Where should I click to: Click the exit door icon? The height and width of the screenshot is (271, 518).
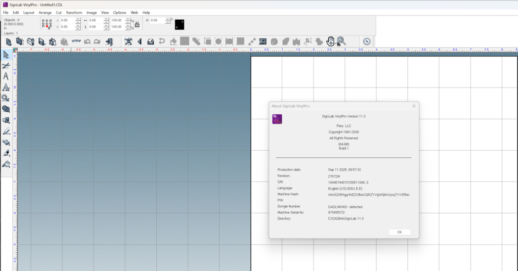tap(109, 41)
